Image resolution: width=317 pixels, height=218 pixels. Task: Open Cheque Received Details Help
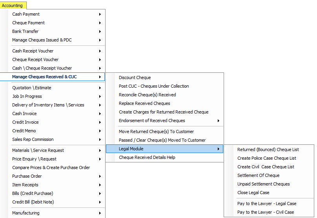164,157
